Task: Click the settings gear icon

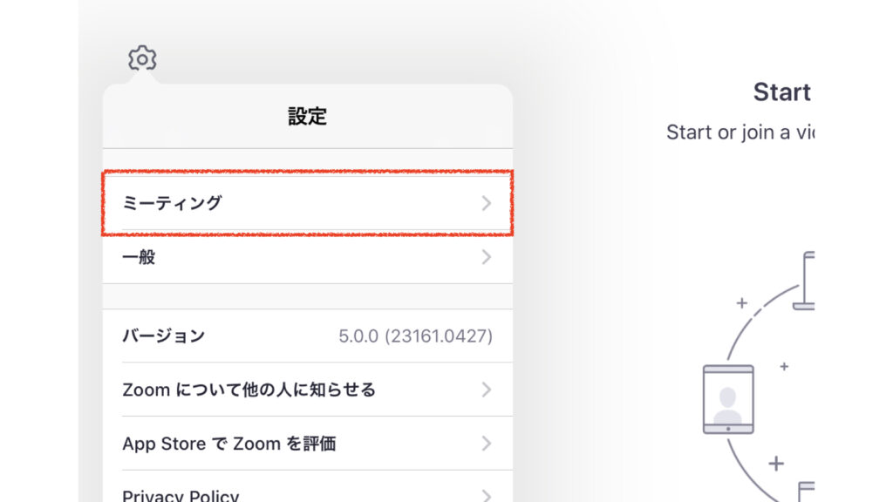Action: pos(142,59)
